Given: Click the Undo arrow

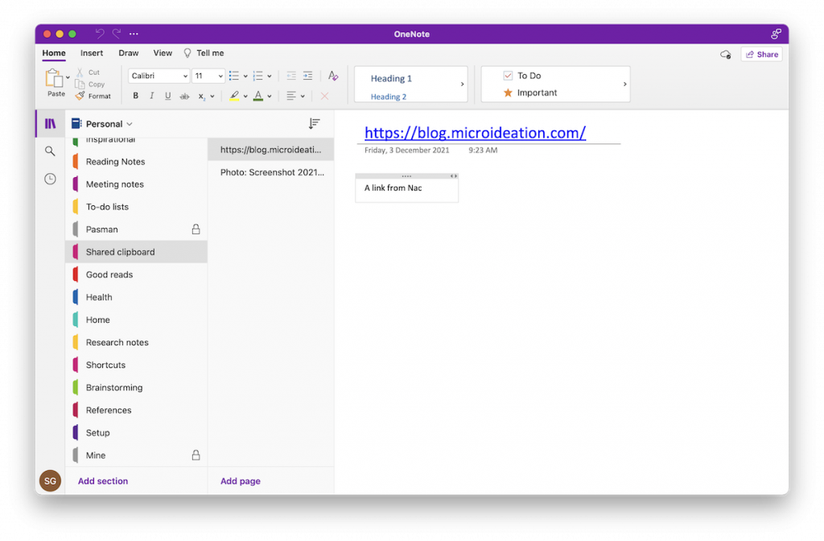Looking at the screenshot, I should tap(100, 34).
